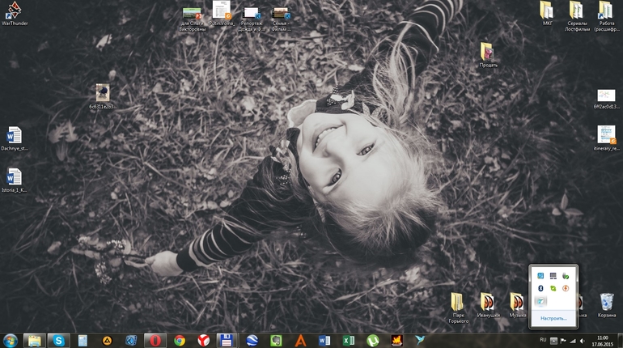This screenshot has width=623, height=348.
Task: Click the Bluetooth icon in tray popup
Action: [540, 288]
